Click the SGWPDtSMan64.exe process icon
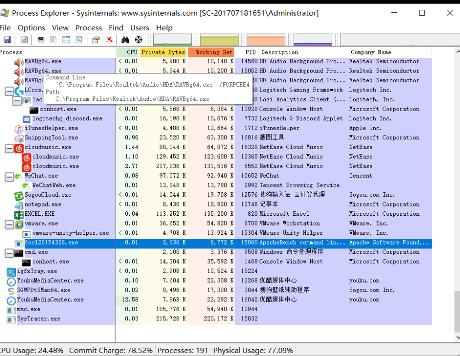 coord(11,291)
